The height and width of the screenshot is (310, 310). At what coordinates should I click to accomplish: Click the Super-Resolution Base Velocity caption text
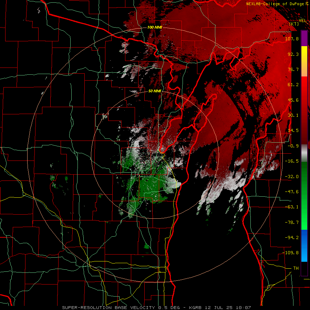pyautogui.click(x=156, y=308)
